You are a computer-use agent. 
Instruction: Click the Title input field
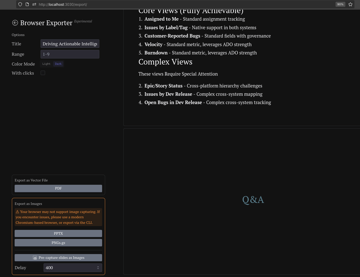[x=70, y=44]
